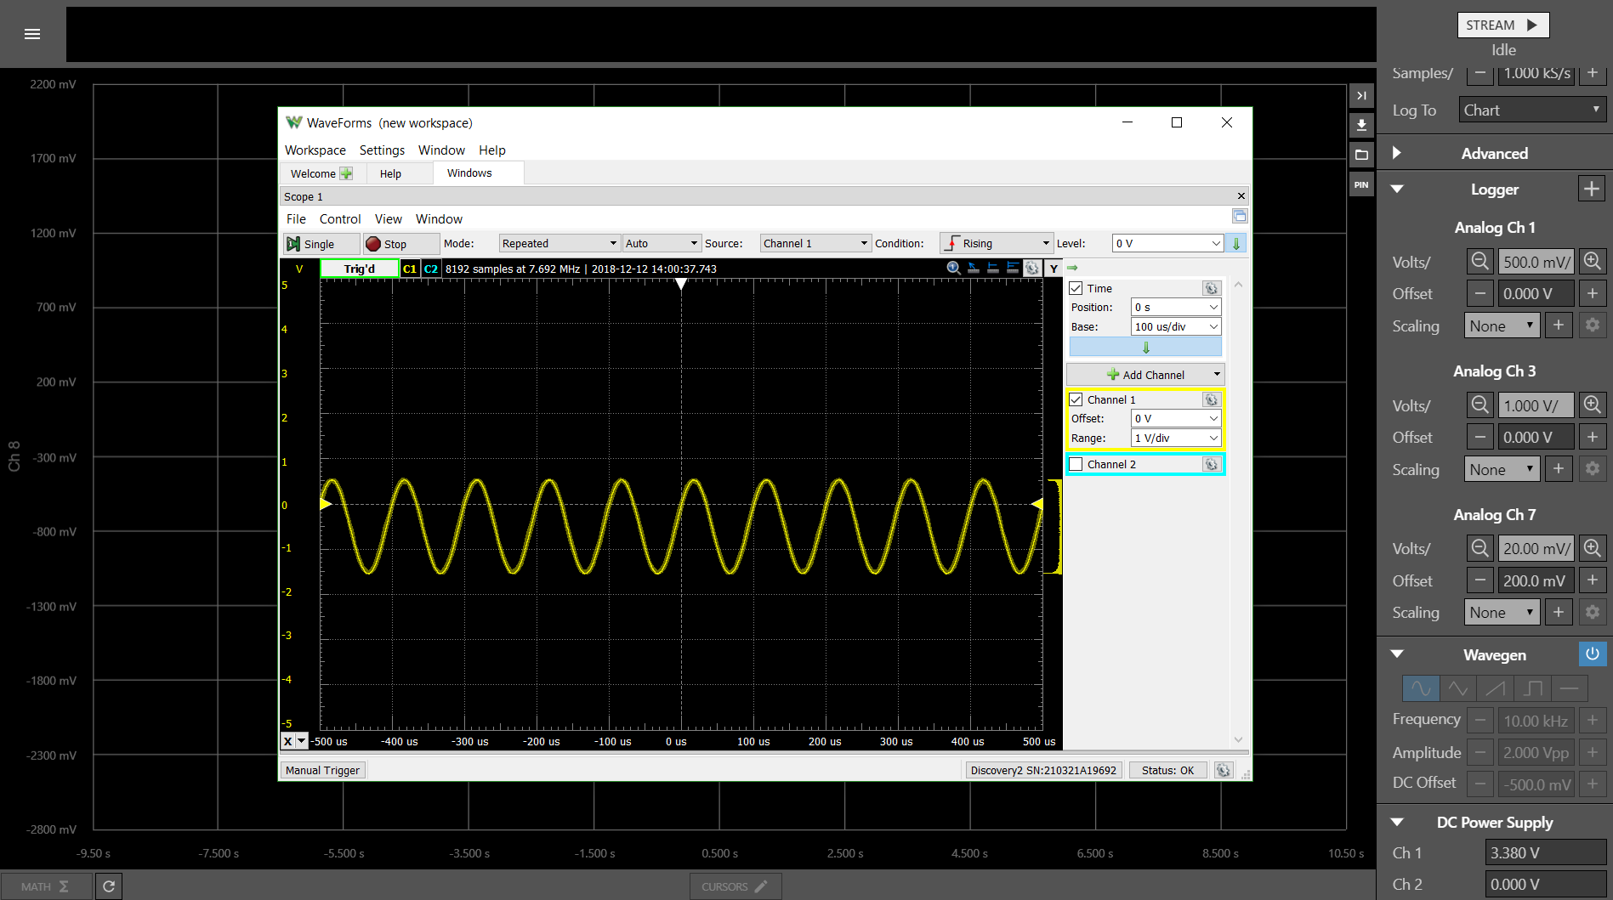Image resolution: width=1613 pixels, height=900 pixels.
Task: Uncheck the Channel 1 checkbox
Action: pyautogui.click(x=1076, y=400)
